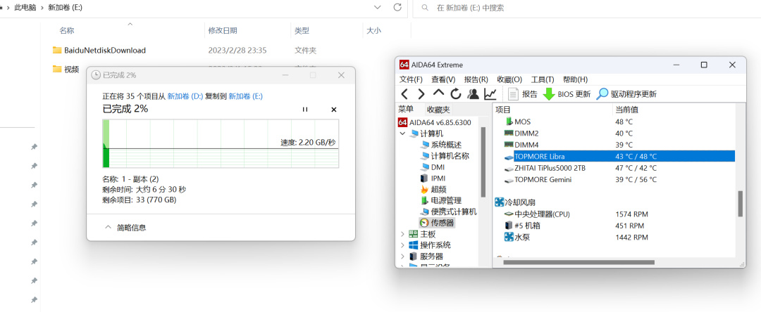Go forward with the AIDA64 forward arrow
This screenshot has height=312, width=761.
(x=421, y=94)
